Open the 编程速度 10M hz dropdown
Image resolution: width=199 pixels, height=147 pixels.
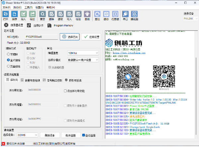coord(83,53)
